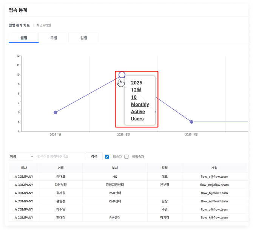Image resolution: width=253 pixels, height=231 pixels.
Task: Enable the 비접속자 checkbox
Action: tap(126, 157)
